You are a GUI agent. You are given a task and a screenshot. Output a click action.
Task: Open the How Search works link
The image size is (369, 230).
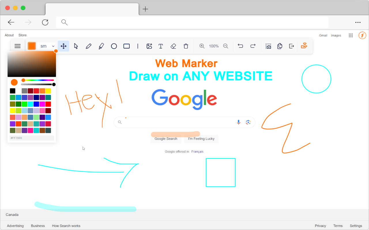(66, 226)
